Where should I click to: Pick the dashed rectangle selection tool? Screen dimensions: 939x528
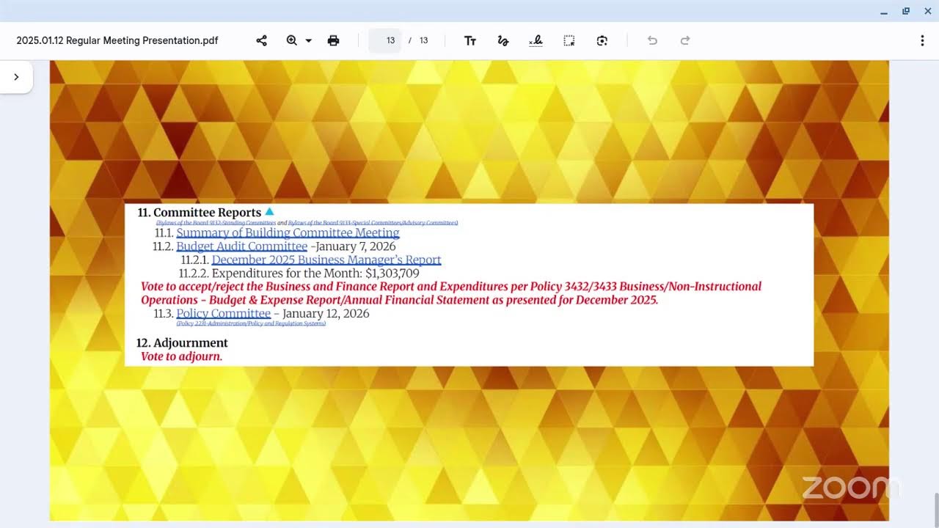[569, 41]
